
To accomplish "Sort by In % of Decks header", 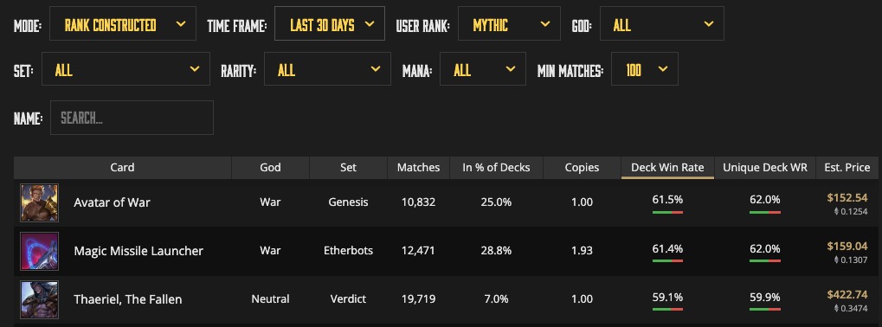I will click(496, 168).
